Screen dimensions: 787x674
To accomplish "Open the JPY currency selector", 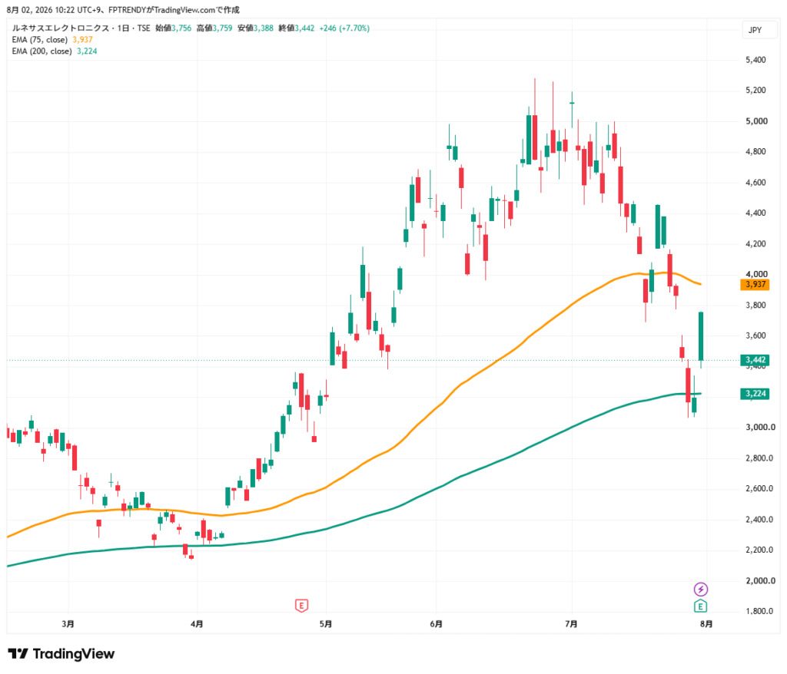I will 759,30.
